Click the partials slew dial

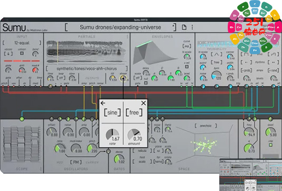coord(72,78)
